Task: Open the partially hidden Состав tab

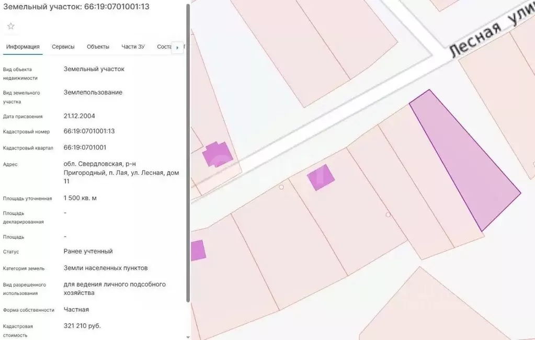Action: click(x=164, y=47)
